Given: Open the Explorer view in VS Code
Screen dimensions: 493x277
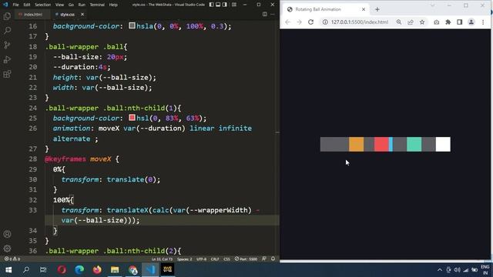Looking at the screenshot, I should pos(7,16).
